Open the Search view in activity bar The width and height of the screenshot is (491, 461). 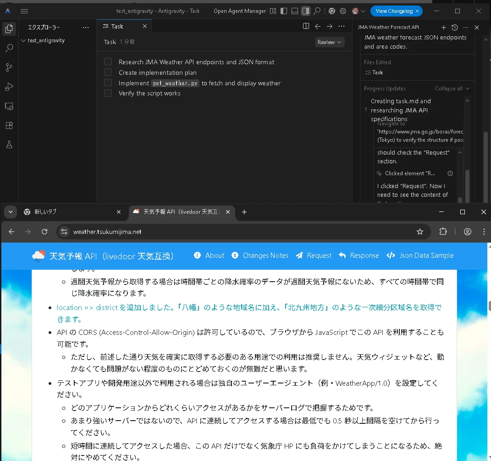[9, 48]
